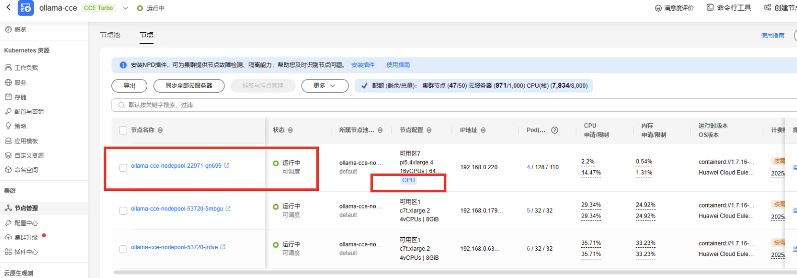Click the Pod column help question icon
The width and height of the screenshot is (797, 278).
click(x=555, y=130)
